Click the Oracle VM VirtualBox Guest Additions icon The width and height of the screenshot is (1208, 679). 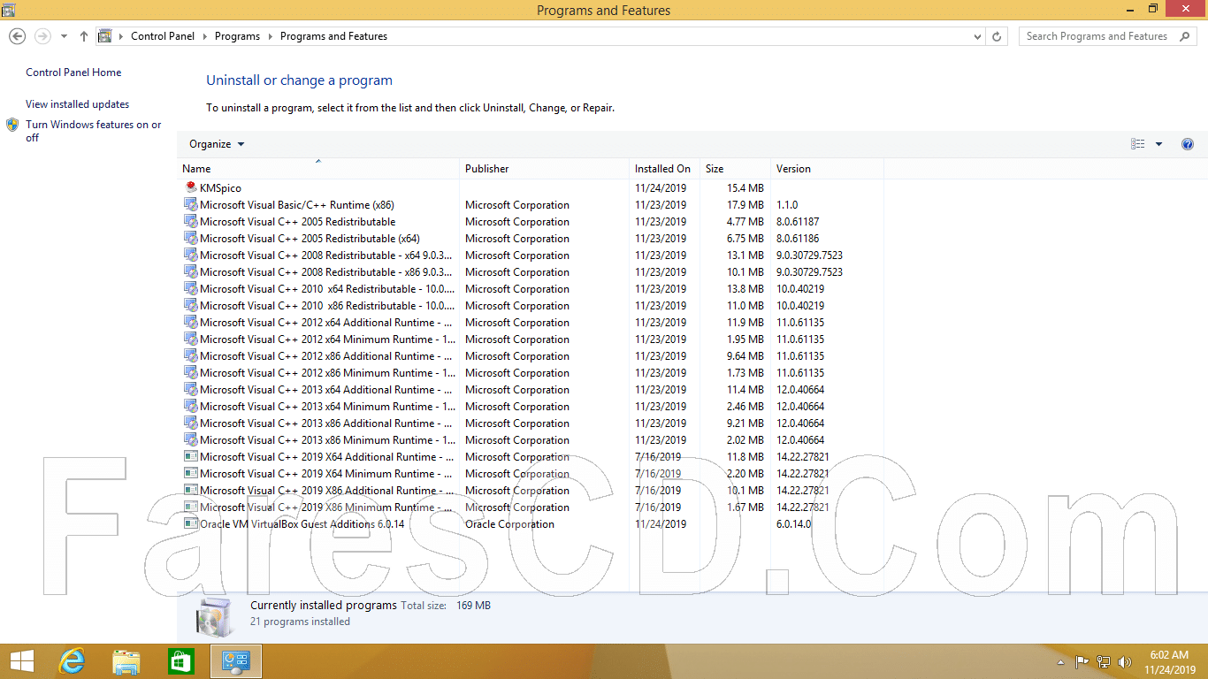tap(190, 523)
